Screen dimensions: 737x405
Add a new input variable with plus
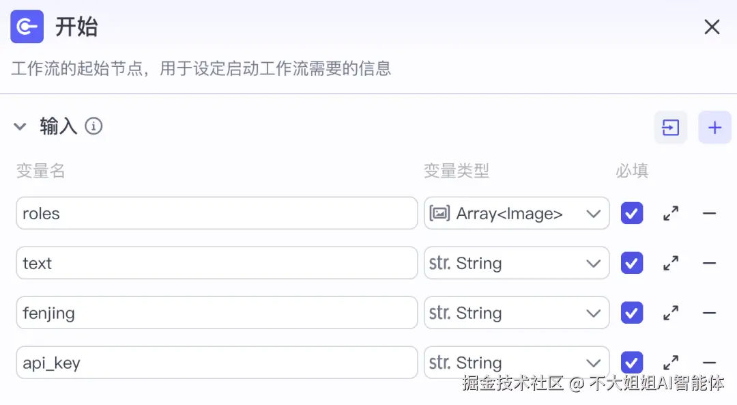(714, 128)
